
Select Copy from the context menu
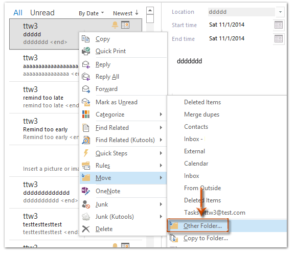click(x=123, y=39)
